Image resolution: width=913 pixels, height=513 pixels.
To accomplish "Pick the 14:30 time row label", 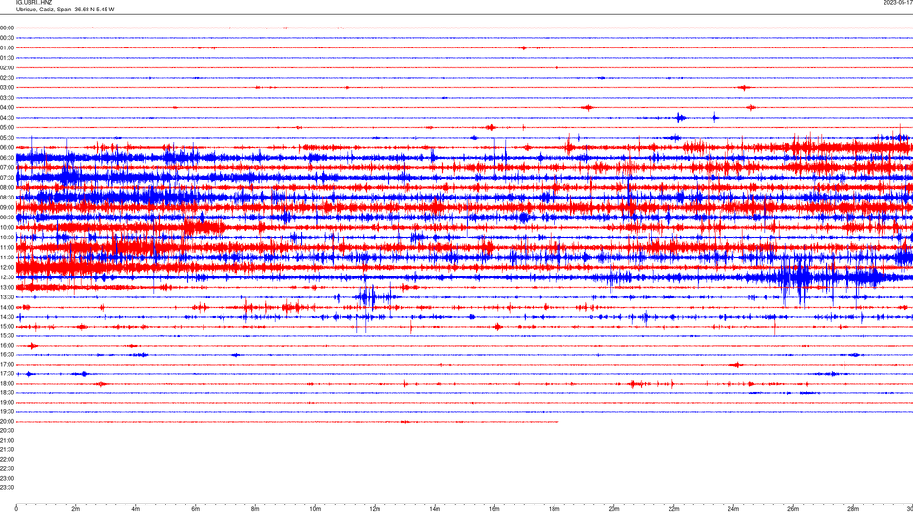I will pos(7,317).
